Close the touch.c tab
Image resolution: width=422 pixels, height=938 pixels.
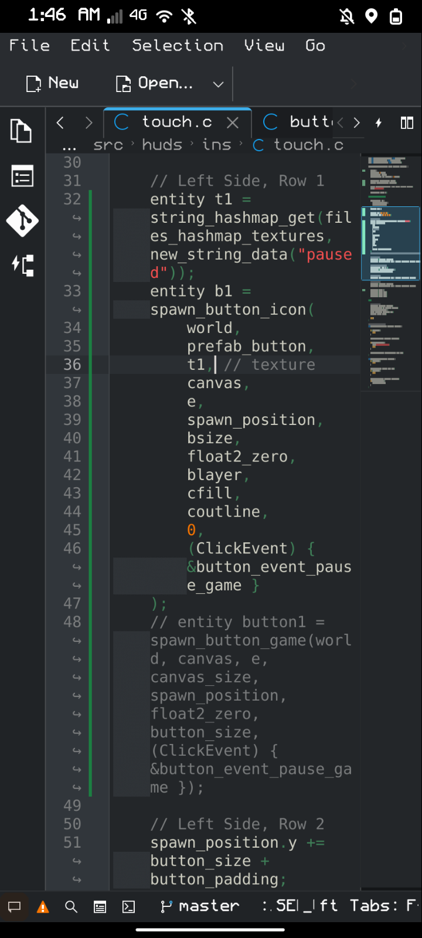233,123
